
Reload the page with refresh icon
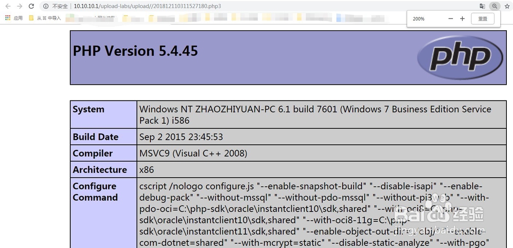[x=31, y=6]
